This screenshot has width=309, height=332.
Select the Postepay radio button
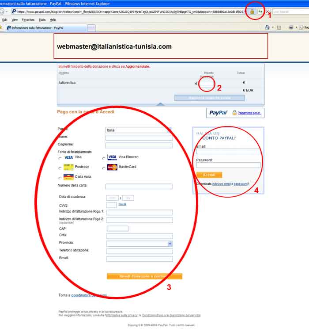click(x=60, y=168)
